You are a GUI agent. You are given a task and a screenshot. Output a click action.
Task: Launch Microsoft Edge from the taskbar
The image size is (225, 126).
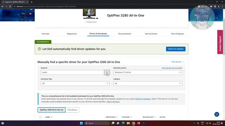coord(123,123)
